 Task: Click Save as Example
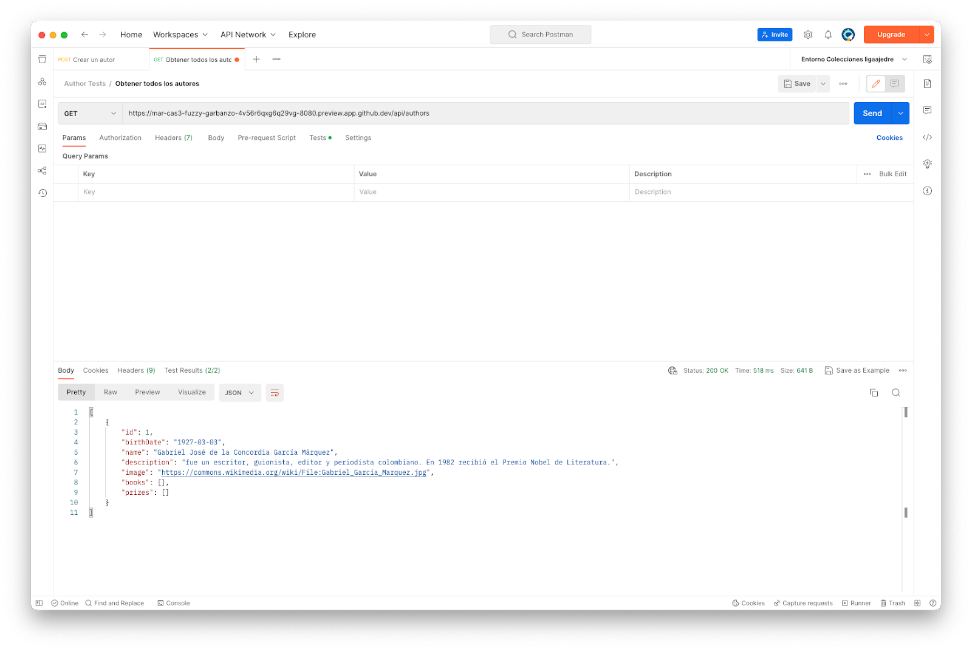pyautogui.click(x=857, y=371)
